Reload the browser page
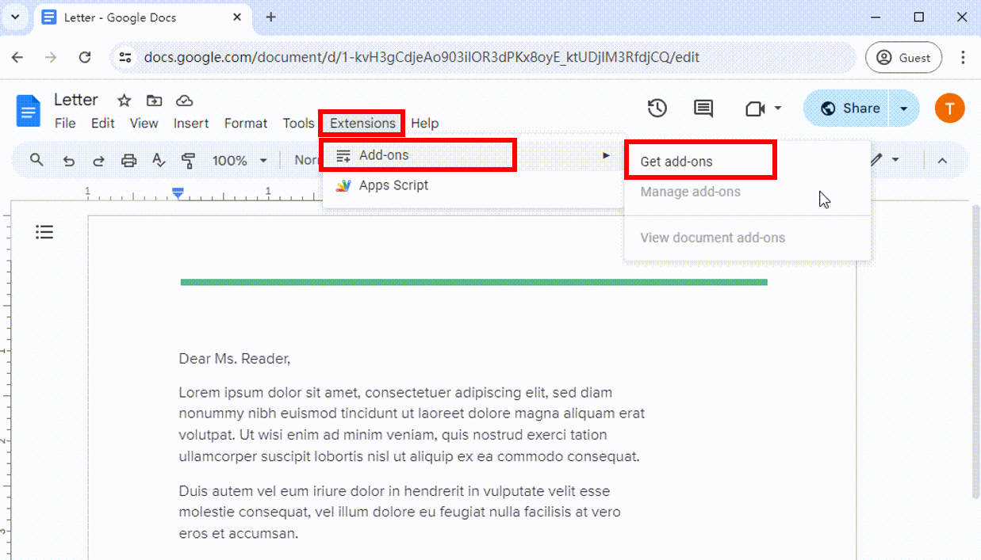This screenshot has height=560, width=981. click(85, 57)
